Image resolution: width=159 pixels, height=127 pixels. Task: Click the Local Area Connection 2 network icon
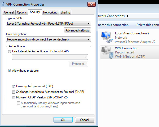(x=107, y=37)
